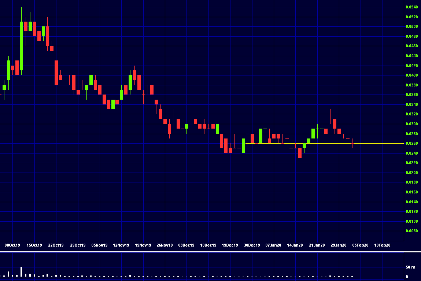421x281 pixels.
Task: Click the 05Feb20 date label
Action: click(x=360, y=245)
